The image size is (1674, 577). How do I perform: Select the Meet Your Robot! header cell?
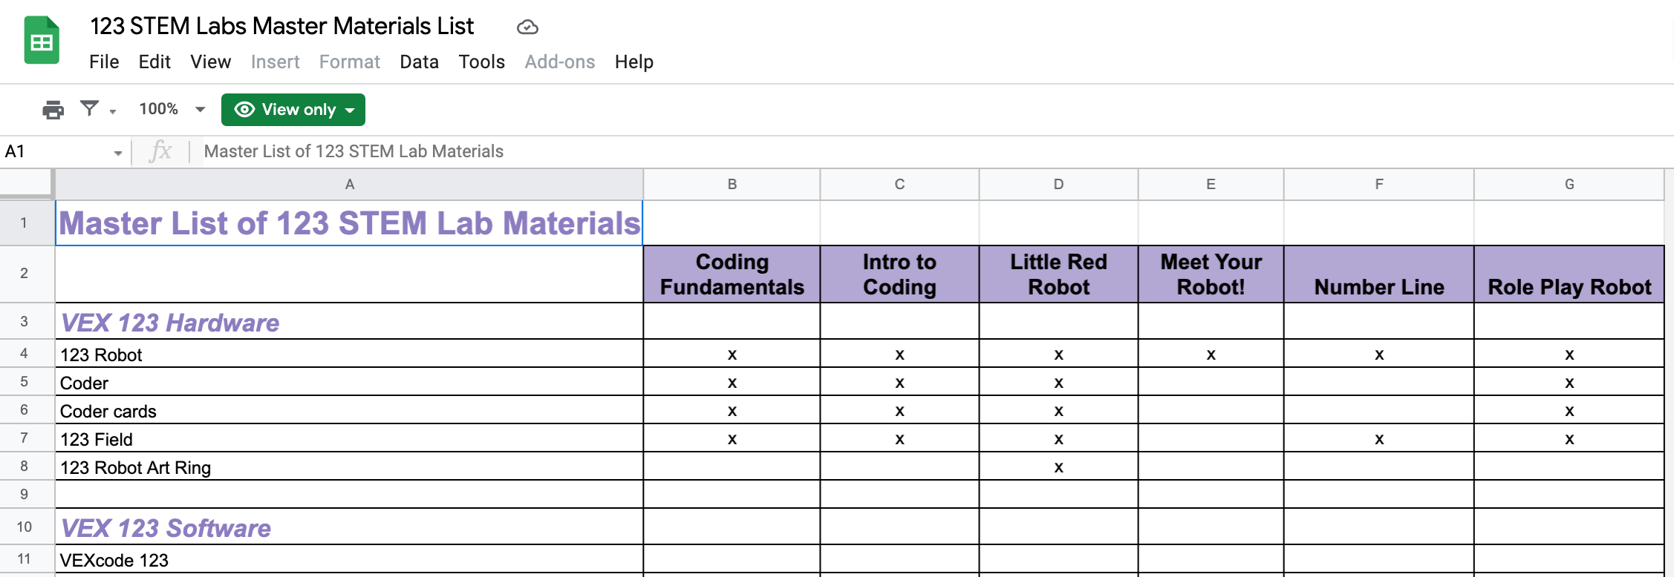tap(1210, 274)
